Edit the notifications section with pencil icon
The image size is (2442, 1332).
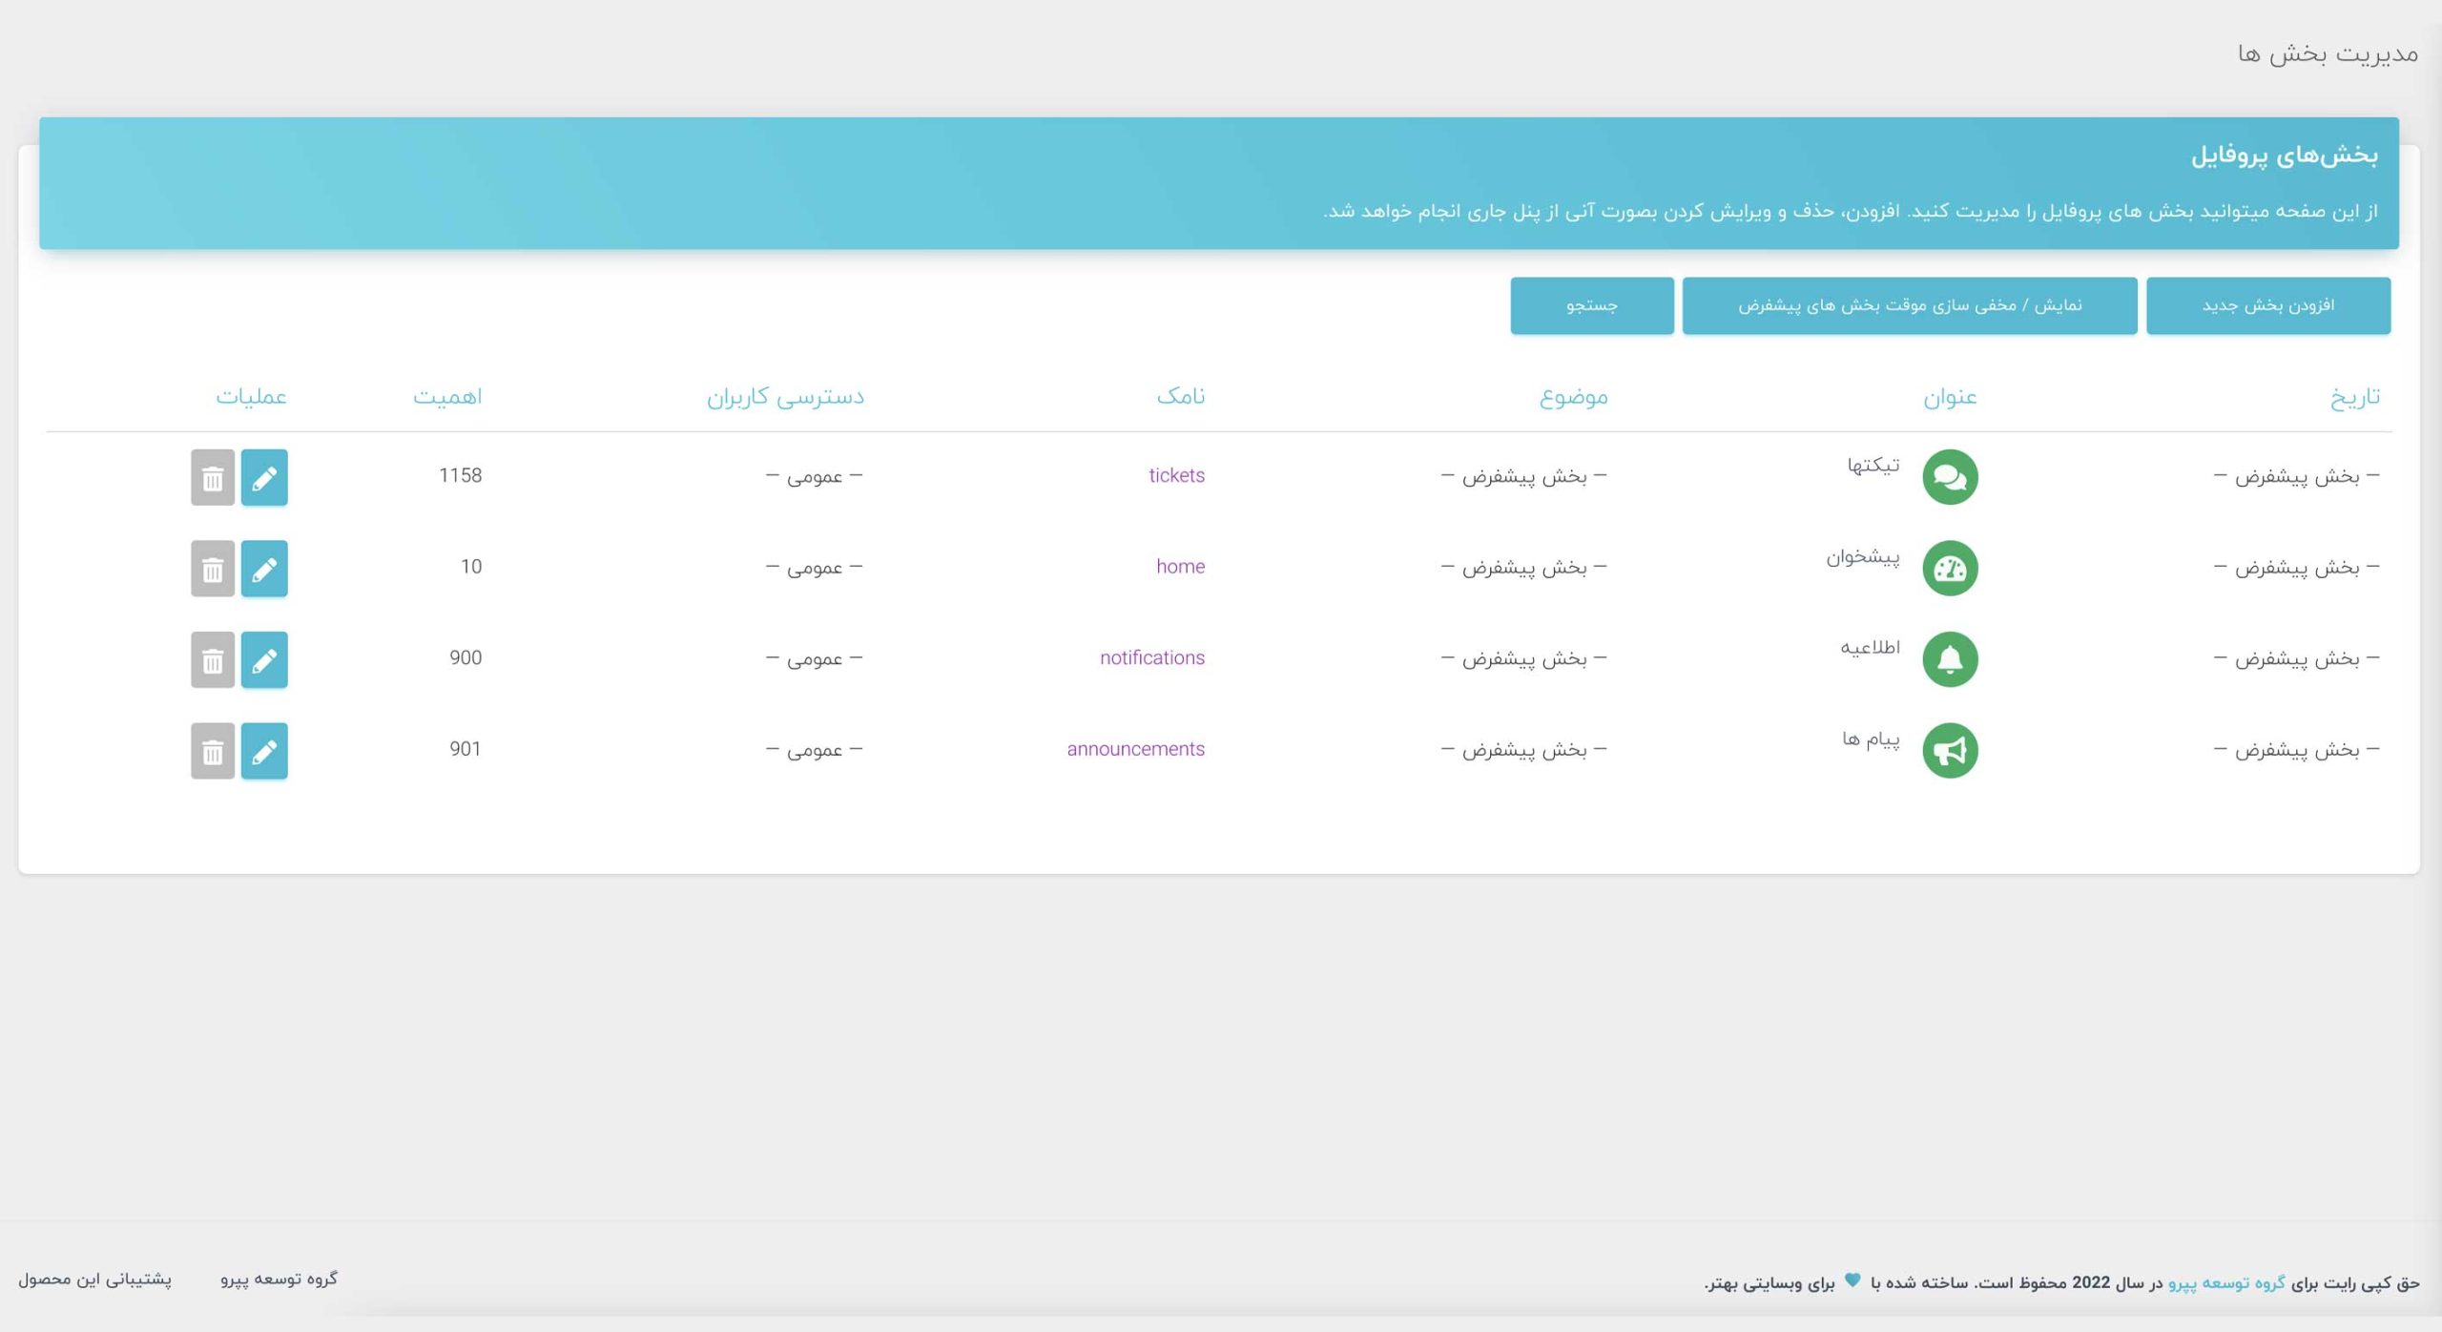point(264,659)
